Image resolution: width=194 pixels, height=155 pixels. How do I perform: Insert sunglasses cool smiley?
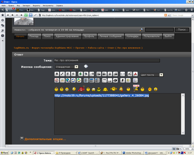(99, 89)
